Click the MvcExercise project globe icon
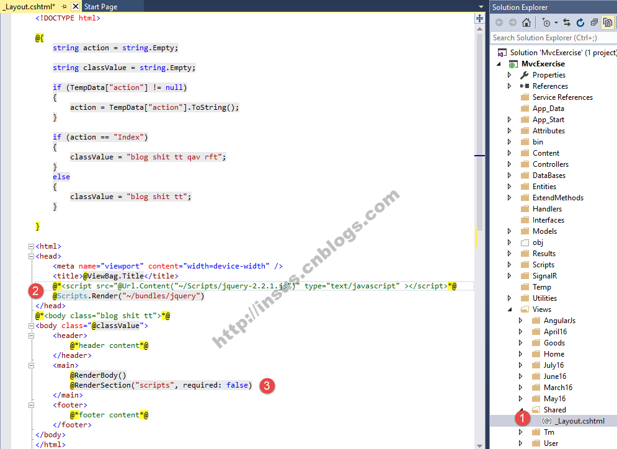 513,64
